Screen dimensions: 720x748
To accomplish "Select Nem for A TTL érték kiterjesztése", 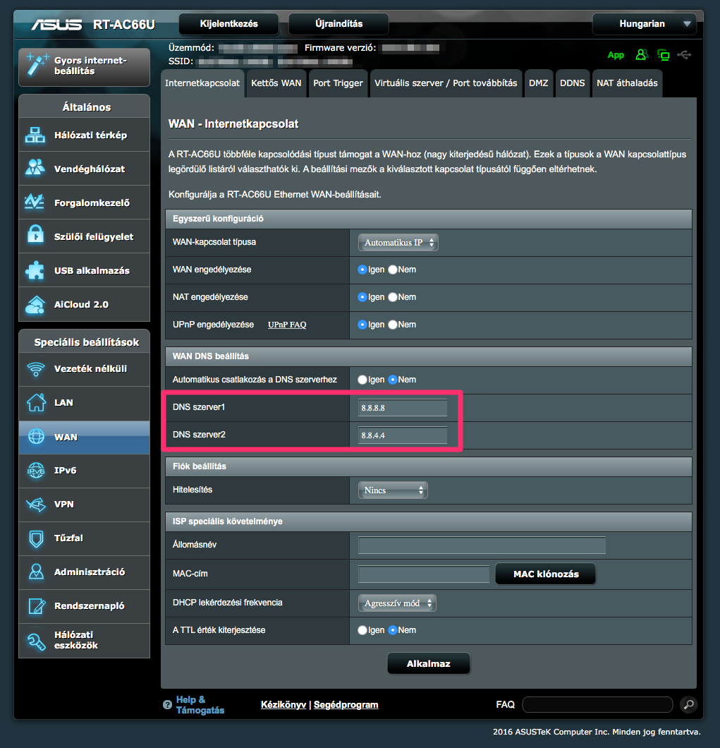I will click(392, 630).
